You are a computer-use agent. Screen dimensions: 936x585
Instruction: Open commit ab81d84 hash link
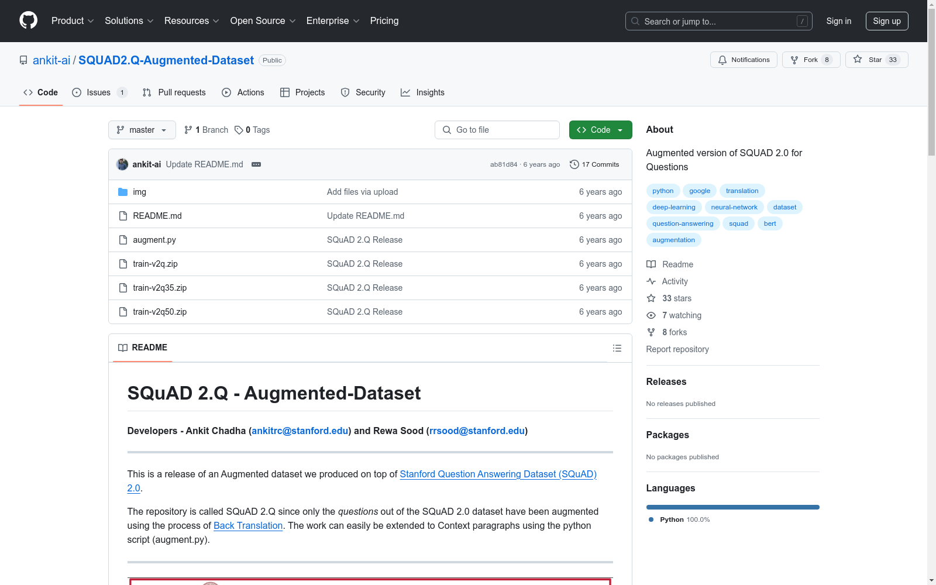coord(504,164)
